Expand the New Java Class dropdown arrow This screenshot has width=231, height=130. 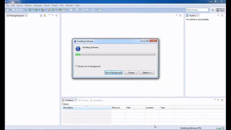pos(56,10)
